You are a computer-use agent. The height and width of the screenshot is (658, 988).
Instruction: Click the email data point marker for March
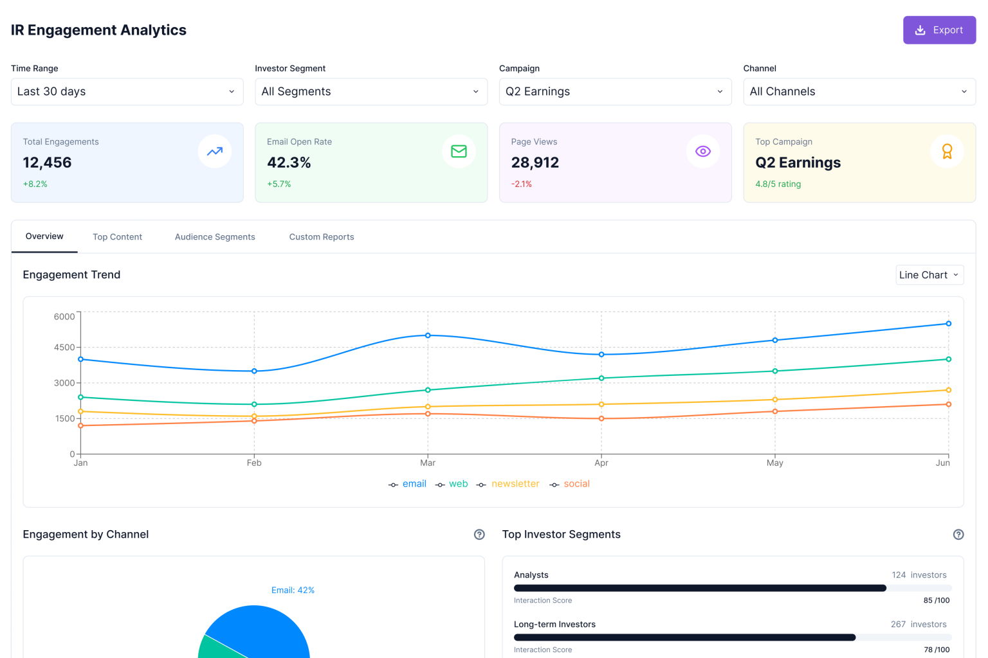427,335
